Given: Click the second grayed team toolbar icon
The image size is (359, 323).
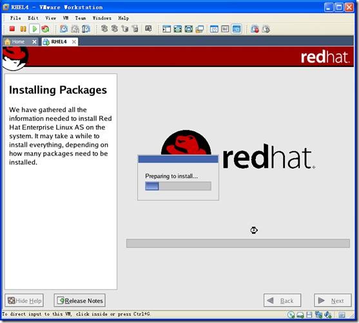Looking at the screenshot, I should [115, 29].
